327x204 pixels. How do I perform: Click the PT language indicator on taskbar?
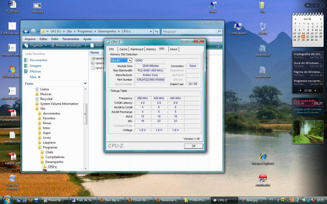point(271,200)
